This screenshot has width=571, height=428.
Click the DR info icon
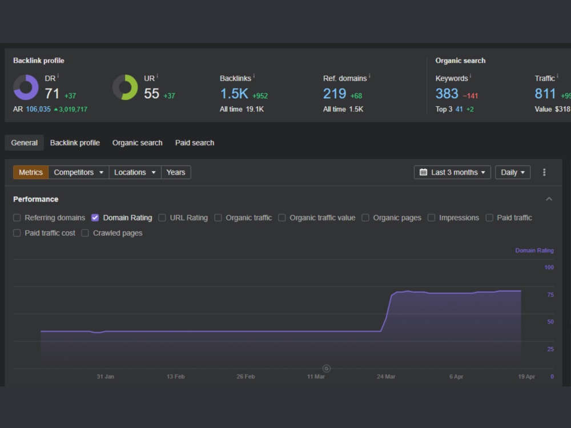tap(58, 76)
